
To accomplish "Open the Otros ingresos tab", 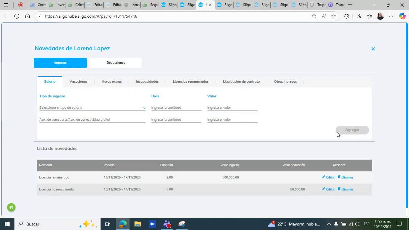I will tap(285, 81).
